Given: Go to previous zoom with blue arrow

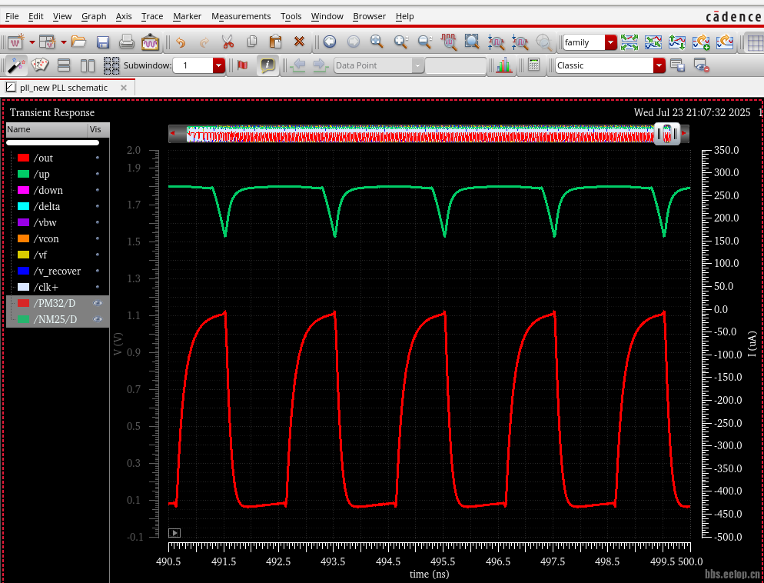Looking at the screenshot, I should tap(330, 42).
